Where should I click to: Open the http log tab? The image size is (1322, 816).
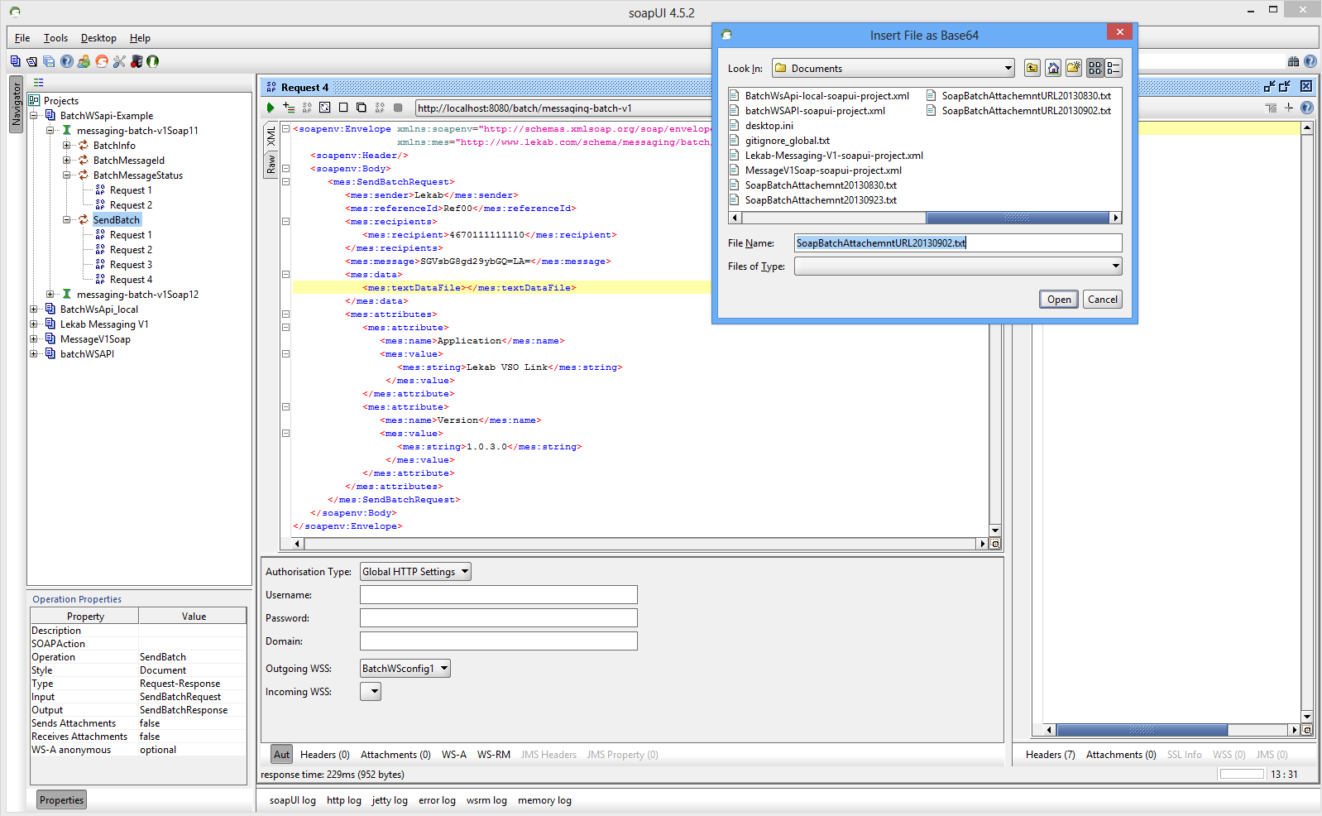coord(343,800)
